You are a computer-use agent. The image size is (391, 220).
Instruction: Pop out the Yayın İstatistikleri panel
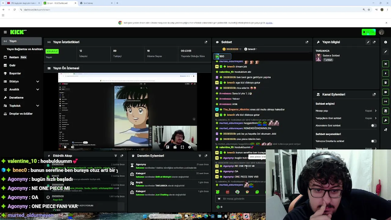206,42
